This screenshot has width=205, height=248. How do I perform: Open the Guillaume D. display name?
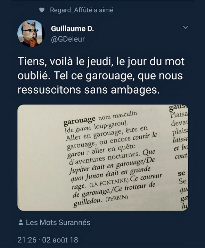[72, 29]
